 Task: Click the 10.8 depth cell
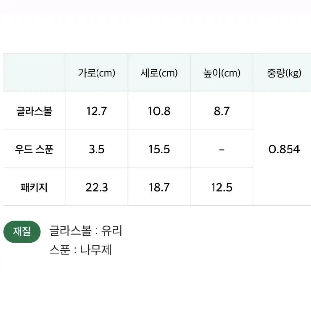(159, 111)
